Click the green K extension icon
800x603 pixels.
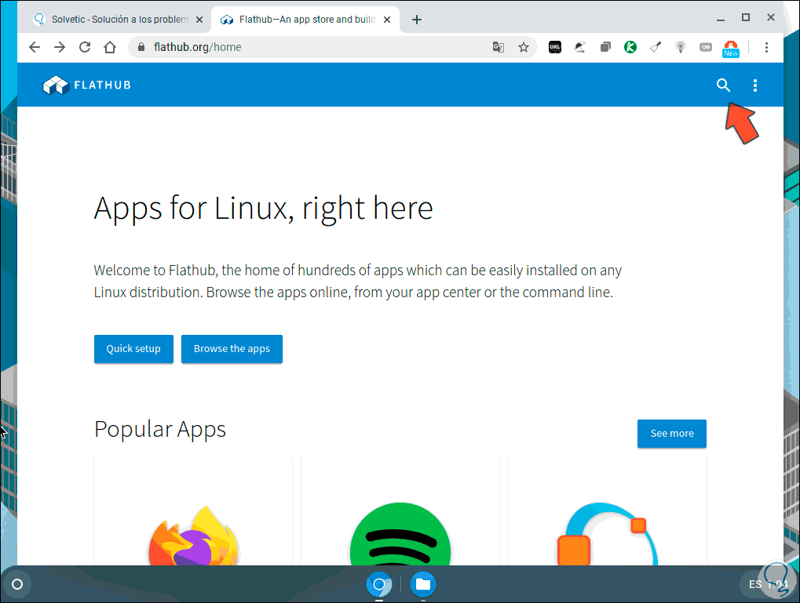[x=630, y=47]
